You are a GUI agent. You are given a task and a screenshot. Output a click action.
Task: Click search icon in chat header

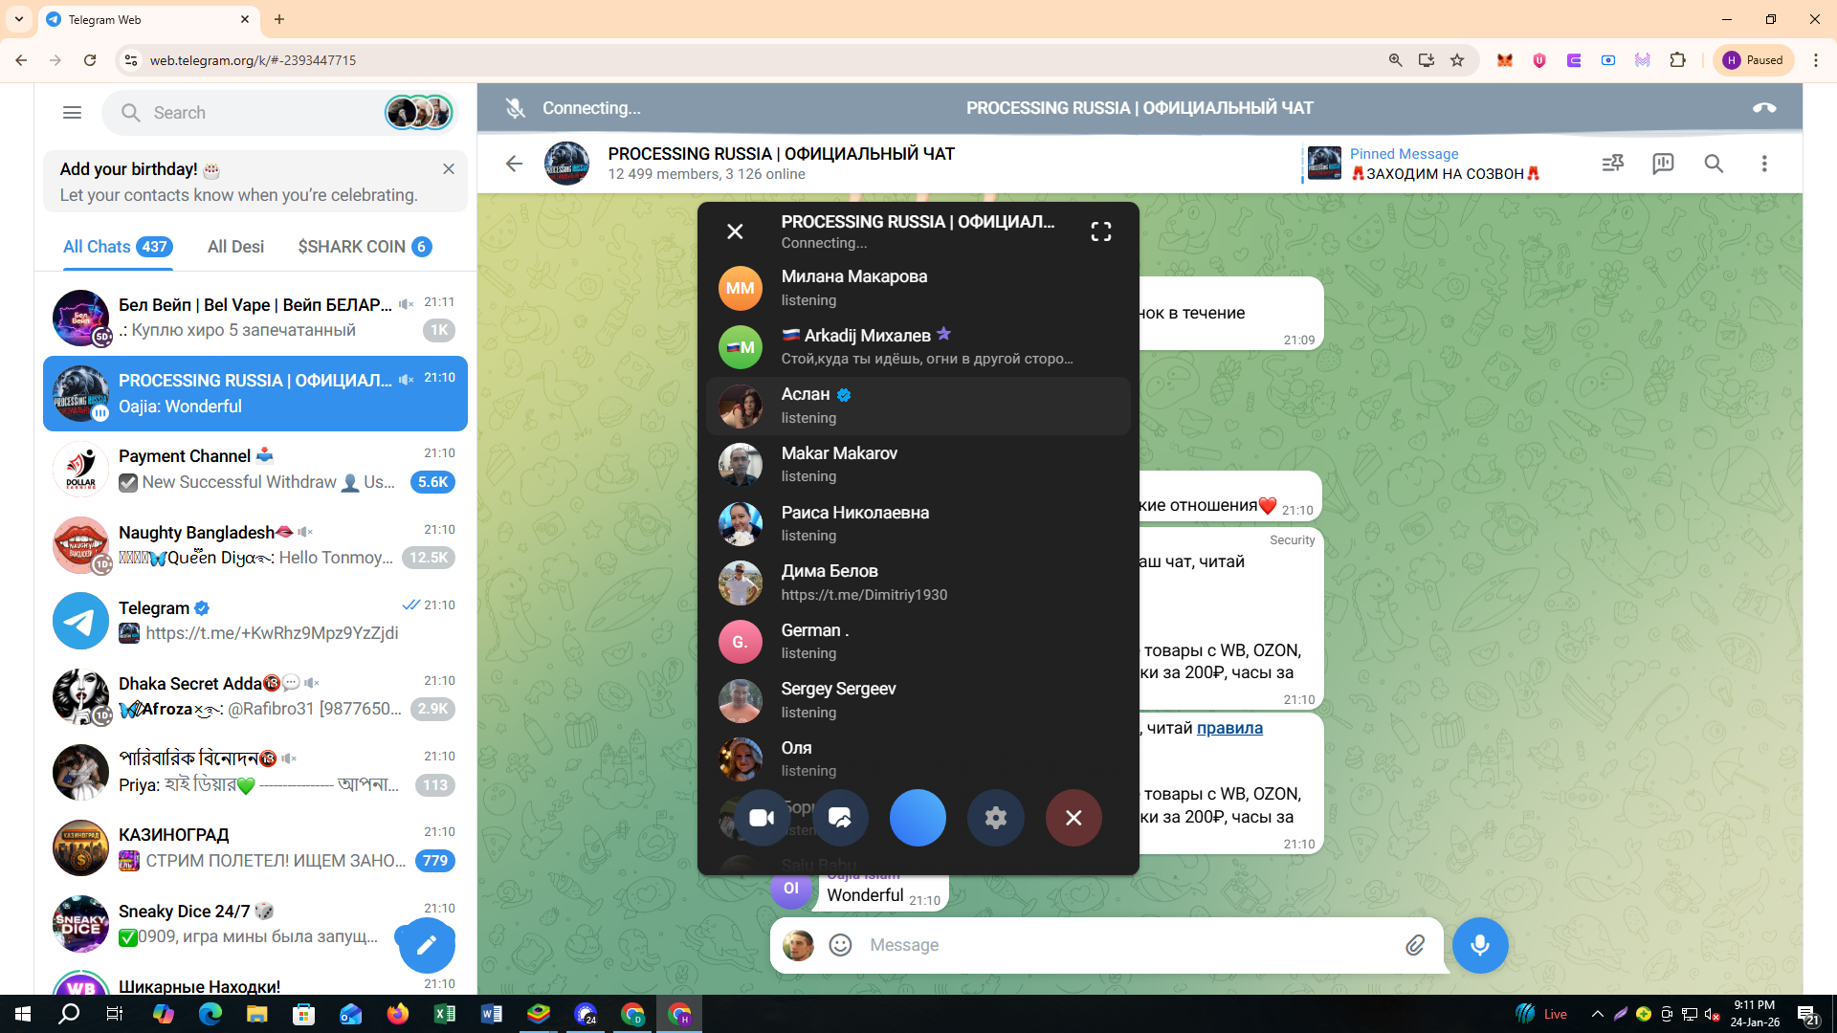click(1714, 164)
